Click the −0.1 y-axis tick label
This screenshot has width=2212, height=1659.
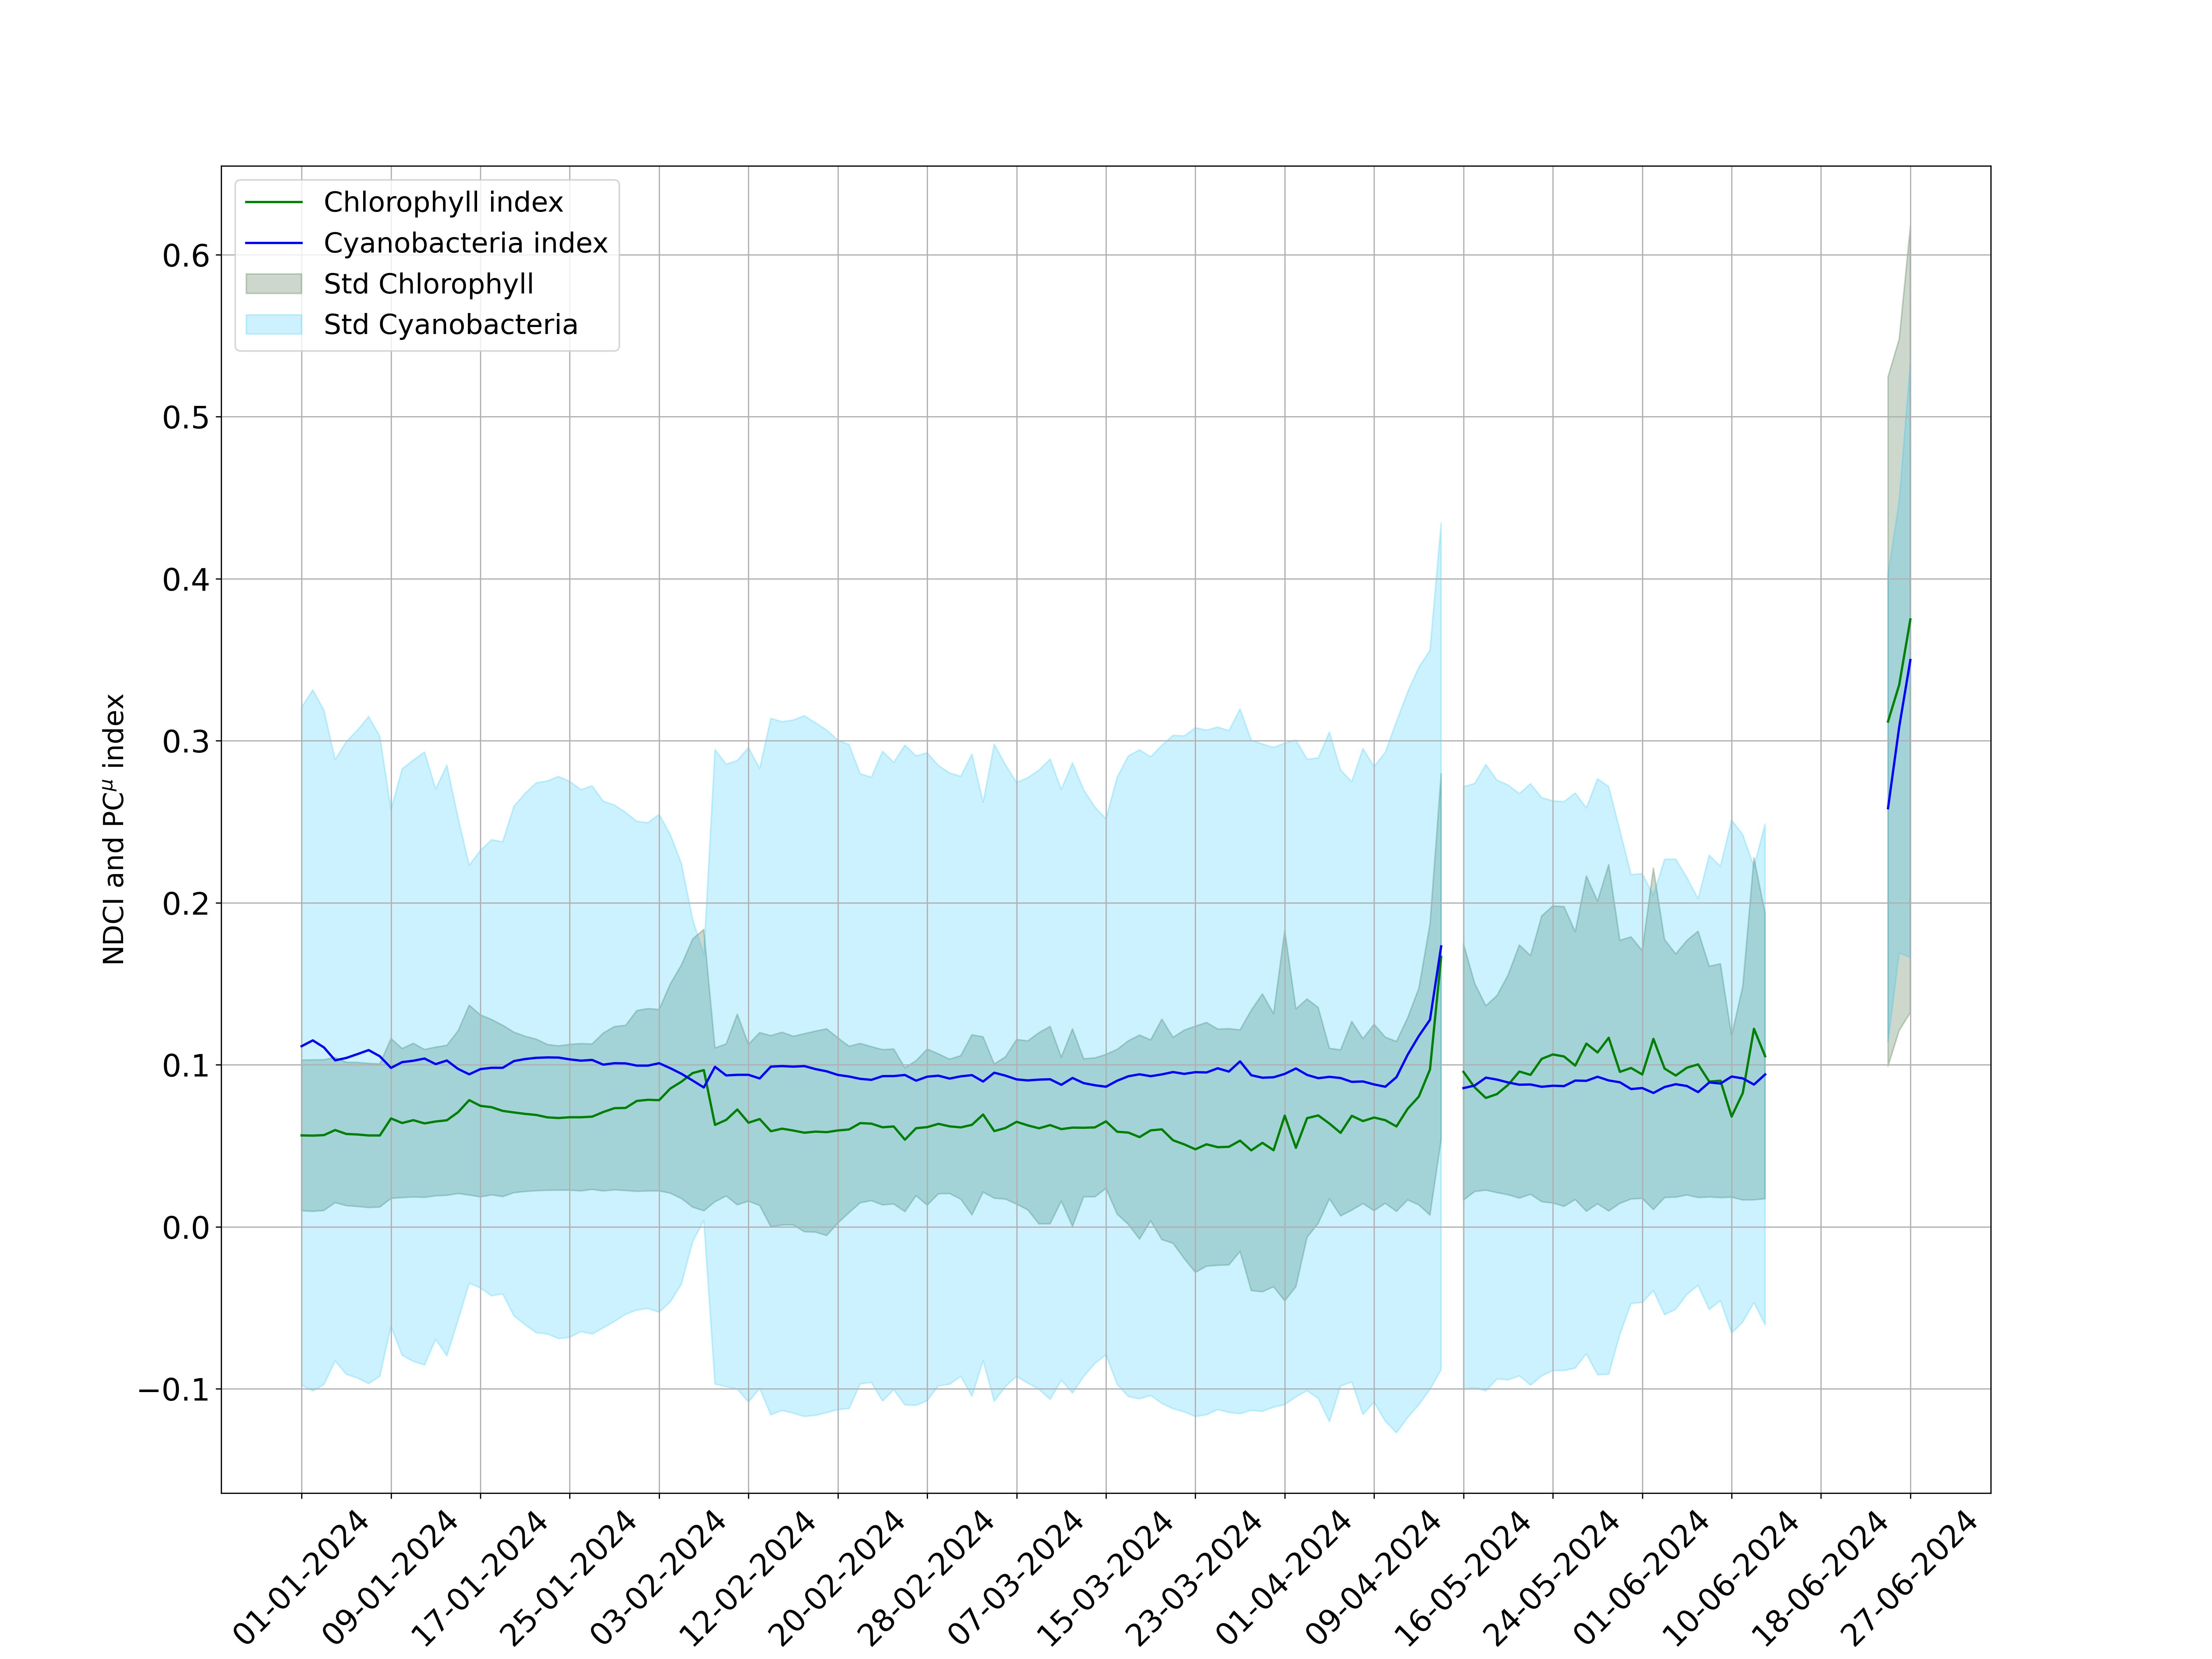pyautogui.click(x=174, y=1390)
